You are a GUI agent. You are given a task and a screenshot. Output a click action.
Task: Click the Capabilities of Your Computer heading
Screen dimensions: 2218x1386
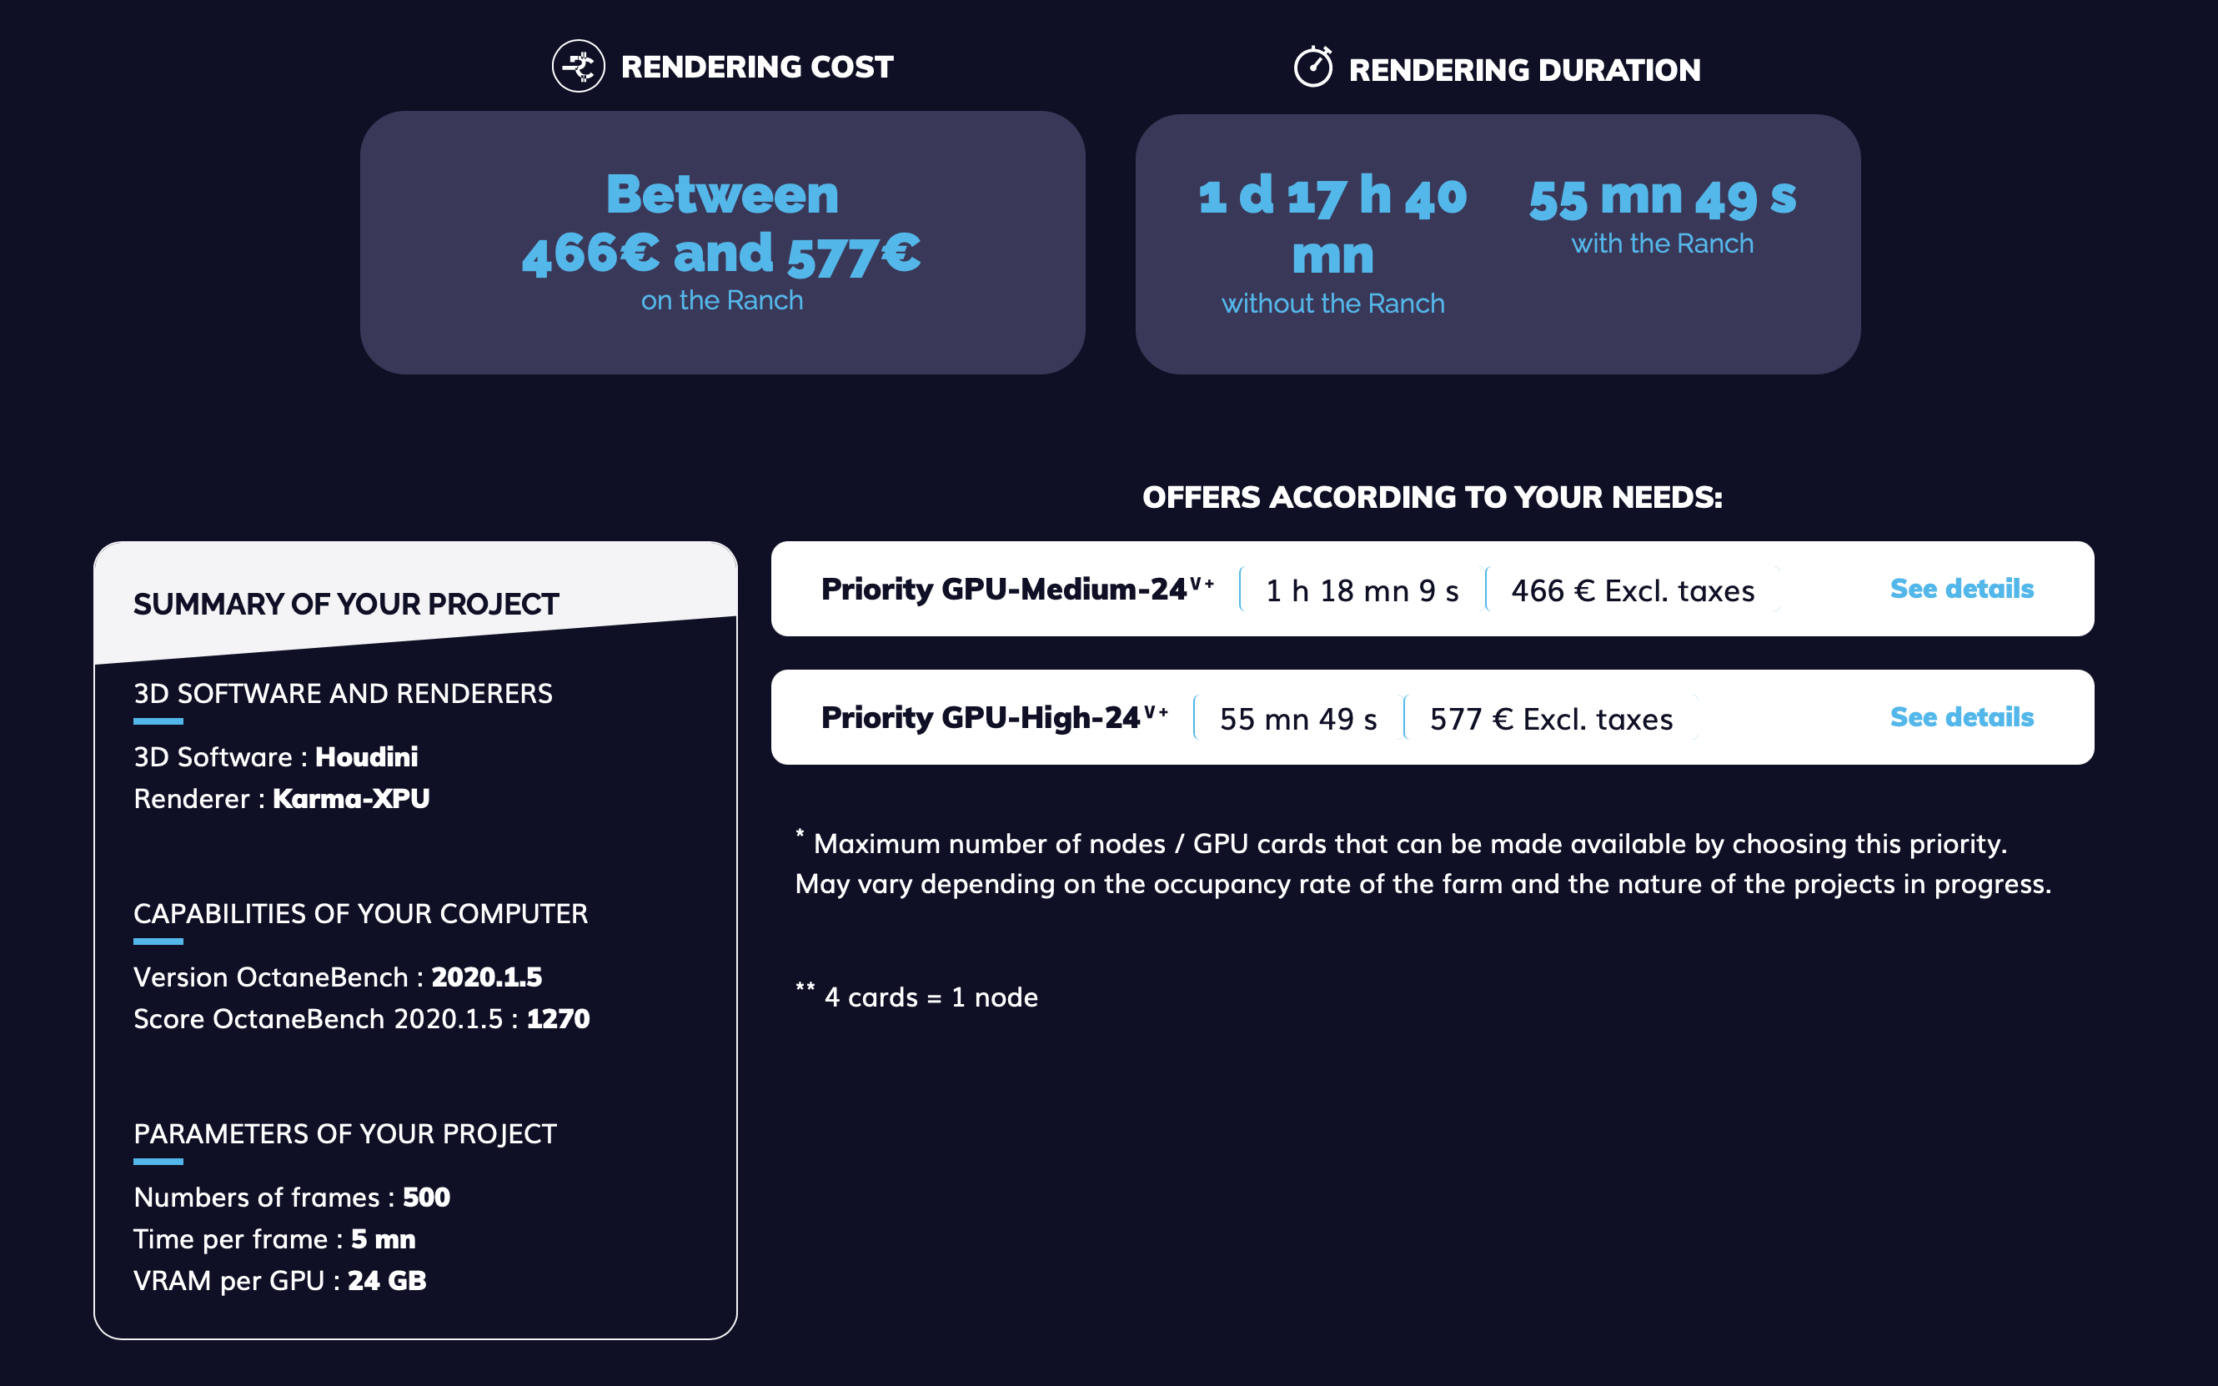pos(360,913)
